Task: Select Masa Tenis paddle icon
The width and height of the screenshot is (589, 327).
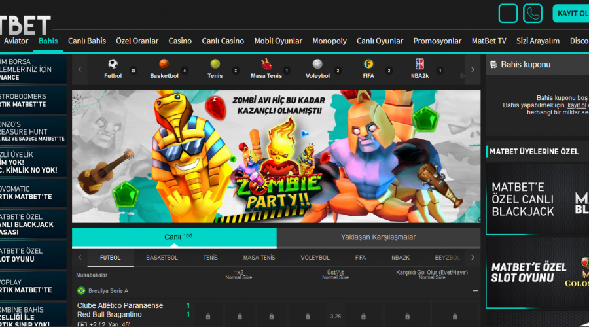Action: tap(266, 64)
